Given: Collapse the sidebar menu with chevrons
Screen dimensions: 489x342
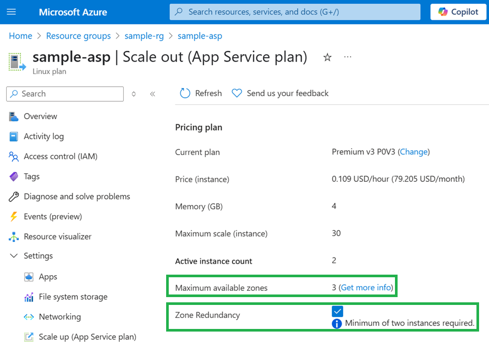Looking at the screenshot, I should tap(153, 94).
